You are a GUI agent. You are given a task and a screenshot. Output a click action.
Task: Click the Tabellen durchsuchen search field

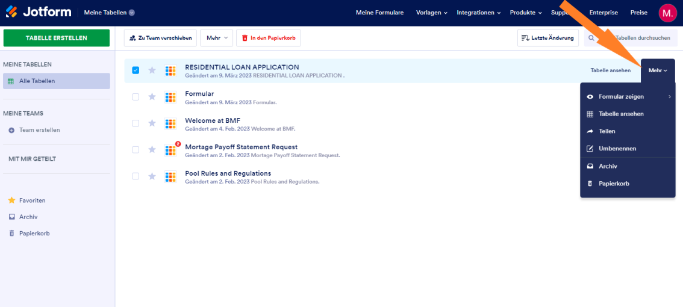(641, 38)
